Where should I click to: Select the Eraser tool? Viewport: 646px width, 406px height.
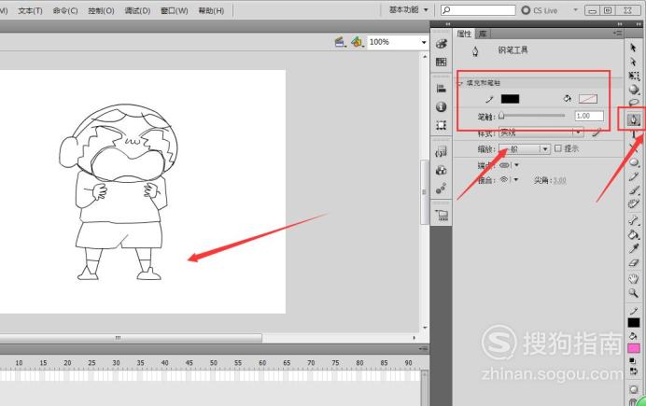click(634, 262)
